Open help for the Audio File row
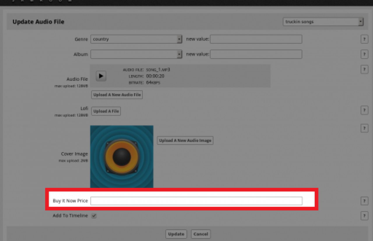The height and width of the screenshot is (241, 373). click(x=364, y=69)
